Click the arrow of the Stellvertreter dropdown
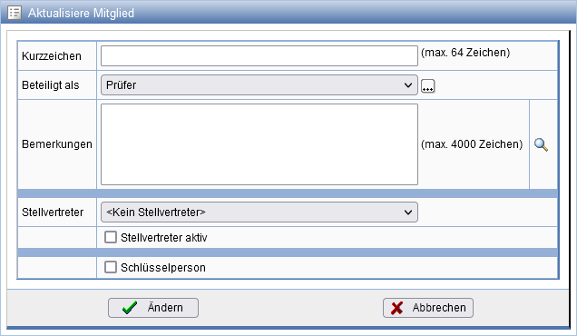This screenshot has height=336, width=577. pyautogui.click(x=408, y=212)
